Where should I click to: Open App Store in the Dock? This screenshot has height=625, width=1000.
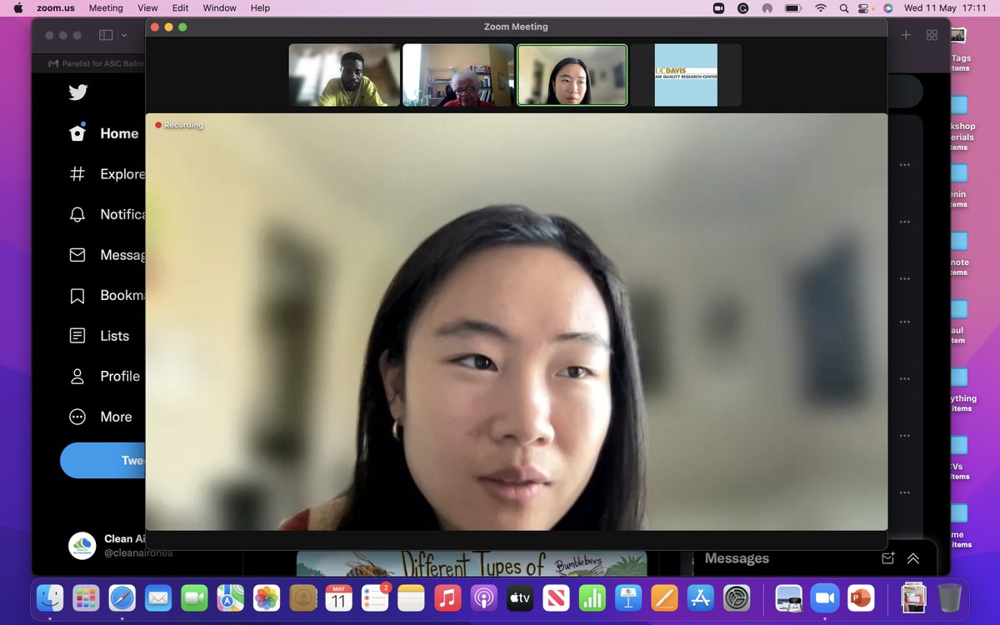(701, 597)
